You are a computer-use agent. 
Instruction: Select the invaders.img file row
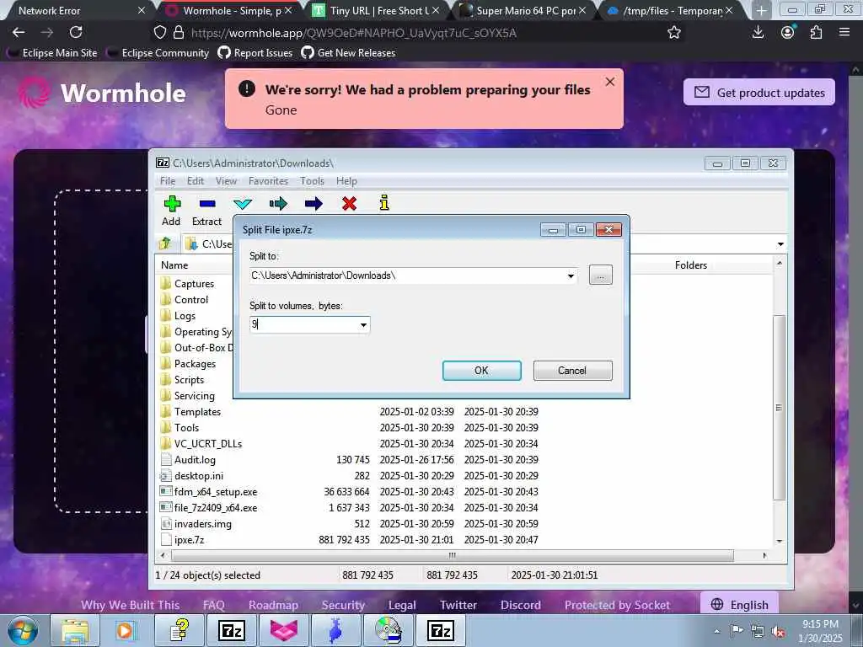[350, 524]
